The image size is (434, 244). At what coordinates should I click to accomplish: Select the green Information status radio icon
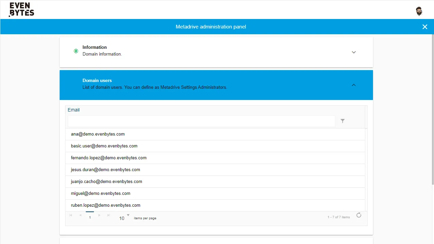coord(76,51)
